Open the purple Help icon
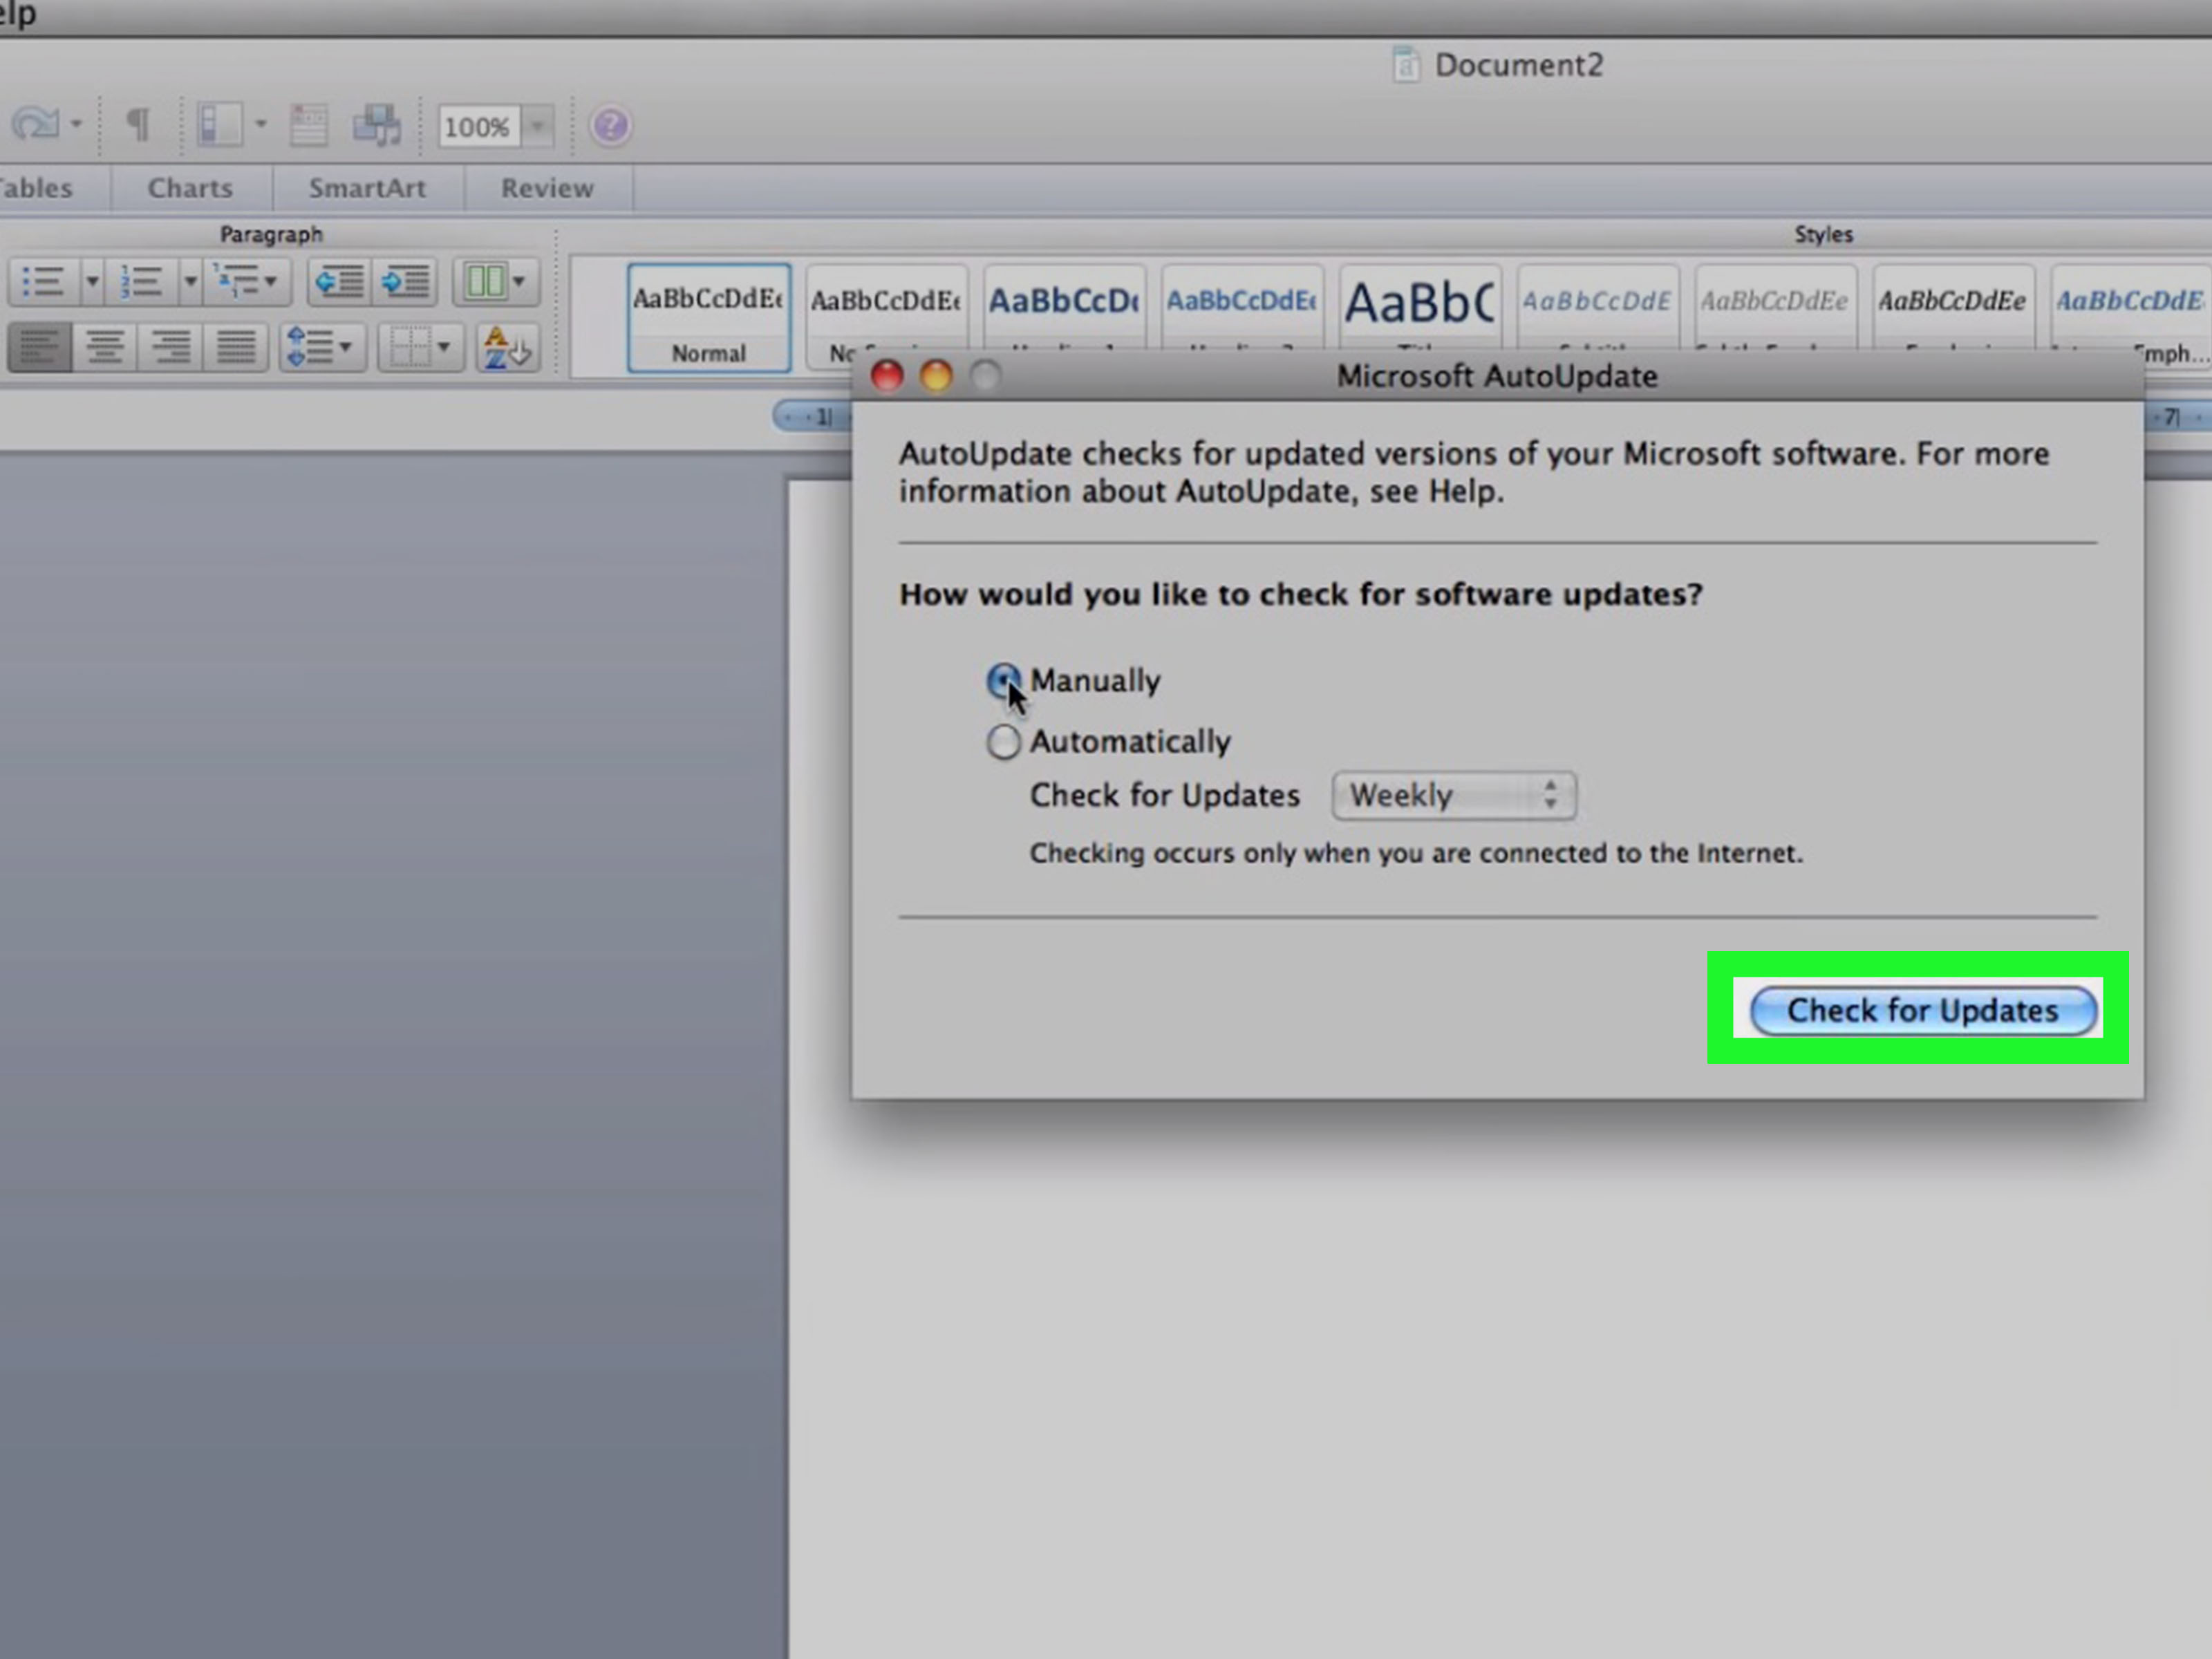 (610, 126)
